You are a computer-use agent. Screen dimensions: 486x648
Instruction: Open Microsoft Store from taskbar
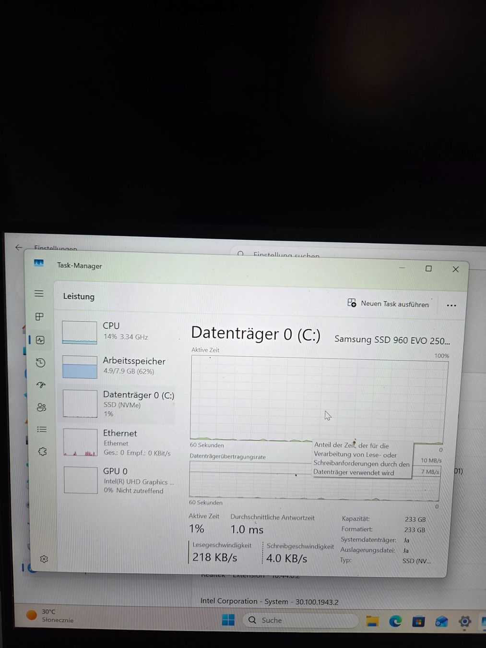click(418, 622)
